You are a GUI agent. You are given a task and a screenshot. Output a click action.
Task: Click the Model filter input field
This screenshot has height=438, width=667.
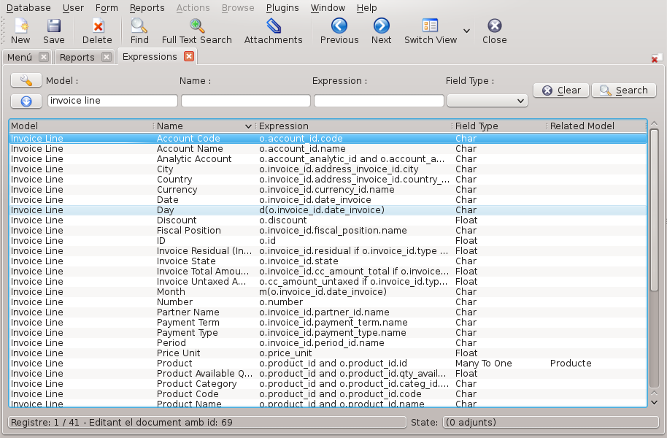tap(112, 101)
